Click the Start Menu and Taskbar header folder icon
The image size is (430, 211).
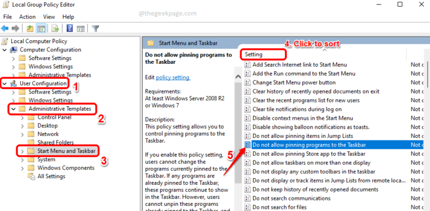151,43
